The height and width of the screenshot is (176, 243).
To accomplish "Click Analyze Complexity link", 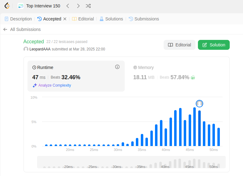I will [x=52, y=85].
